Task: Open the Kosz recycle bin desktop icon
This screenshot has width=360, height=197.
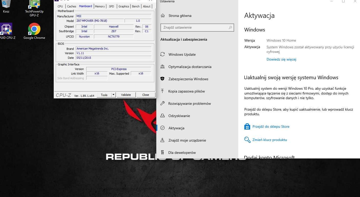Action: pos(6,7)
